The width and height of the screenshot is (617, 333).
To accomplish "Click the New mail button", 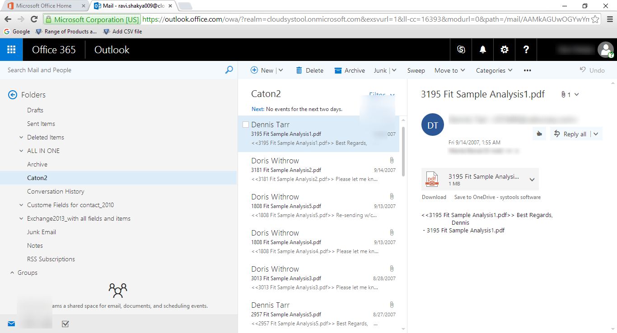I will [262, 70].
